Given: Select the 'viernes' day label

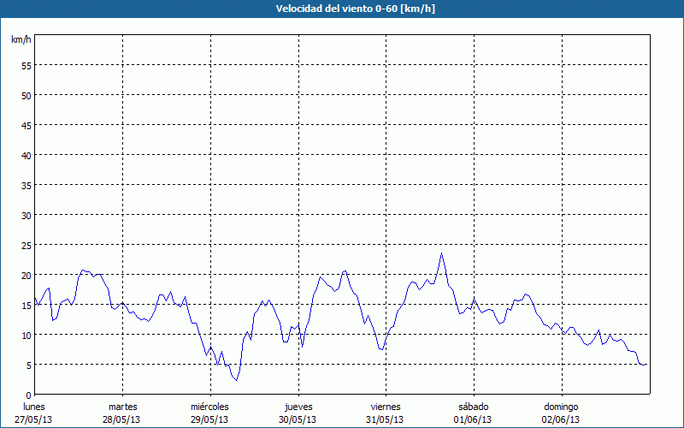Looking at the screenshot, I should pos(386,407).
